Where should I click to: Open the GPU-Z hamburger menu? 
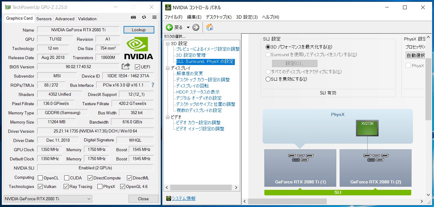point(154,17)
